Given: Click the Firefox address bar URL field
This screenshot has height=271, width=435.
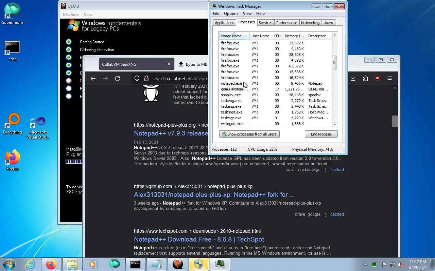Looking at the screenshot, I should [180, 79].
